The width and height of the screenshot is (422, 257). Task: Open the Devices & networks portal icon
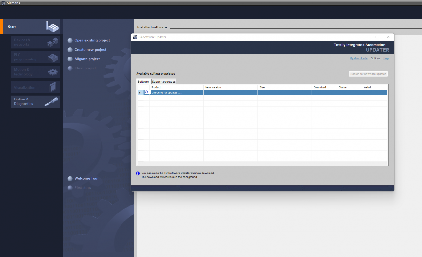(x=52, y=42)
